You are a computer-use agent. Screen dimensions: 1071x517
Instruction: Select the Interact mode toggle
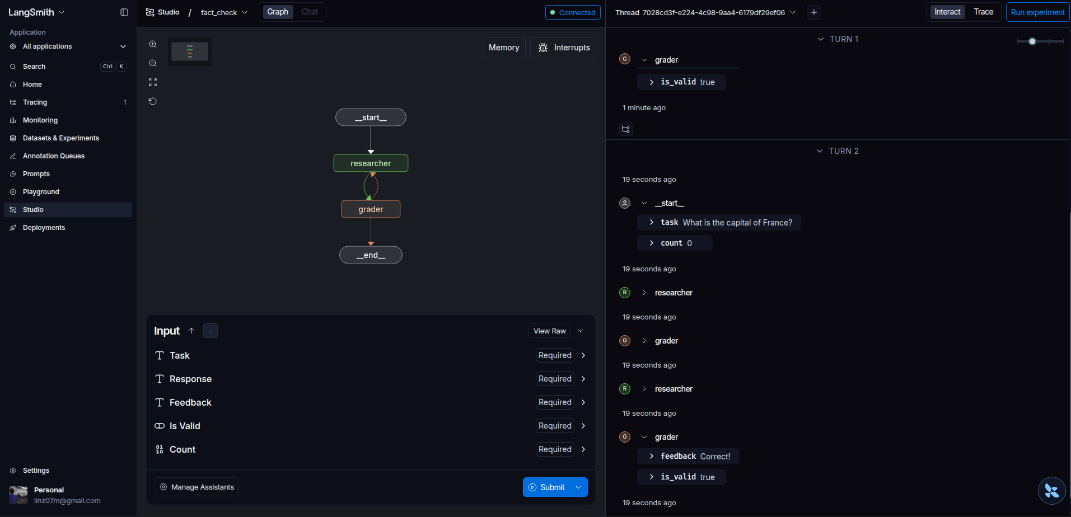pos(947,12)
